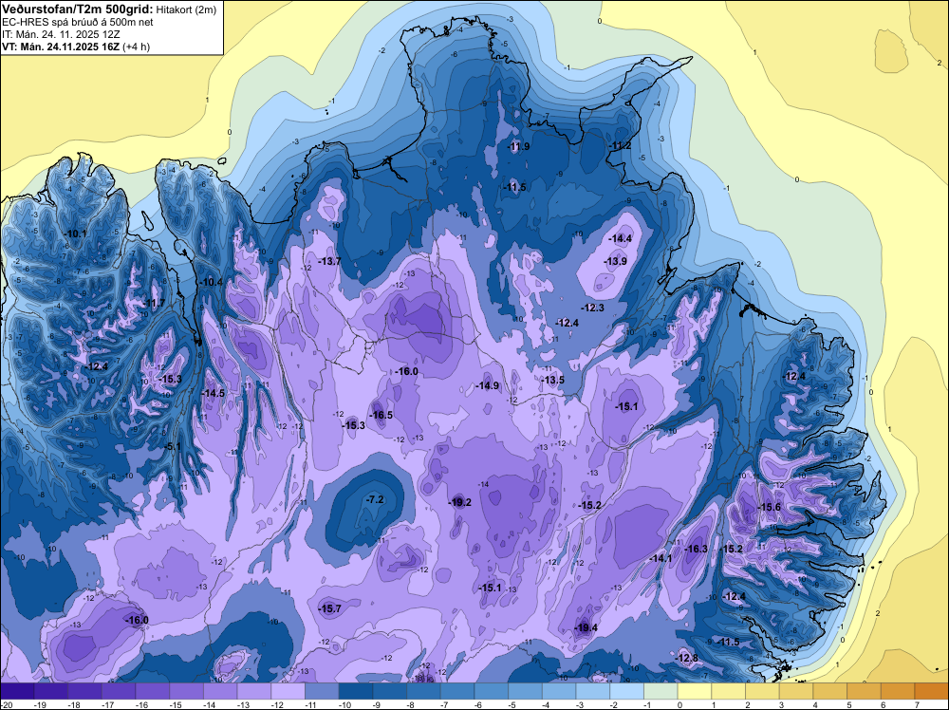The image size is (949, 710).
Task: Click the -14.1 temperature value
Action: [x=661, y=558]
